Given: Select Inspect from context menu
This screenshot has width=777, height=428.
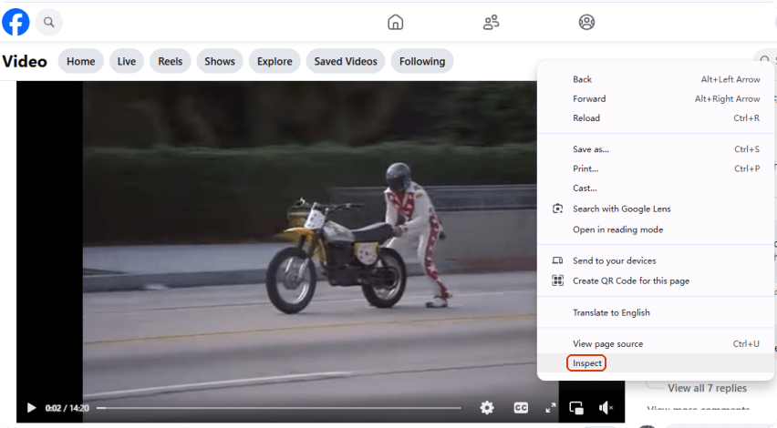Looking at the screenshot, I should [587, 363].
